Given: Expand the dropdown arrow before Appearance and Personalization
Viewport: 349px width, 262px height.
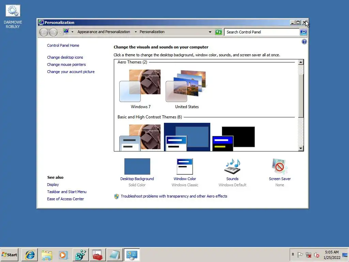Looking at the screenshot, I should tap(72, 32).
